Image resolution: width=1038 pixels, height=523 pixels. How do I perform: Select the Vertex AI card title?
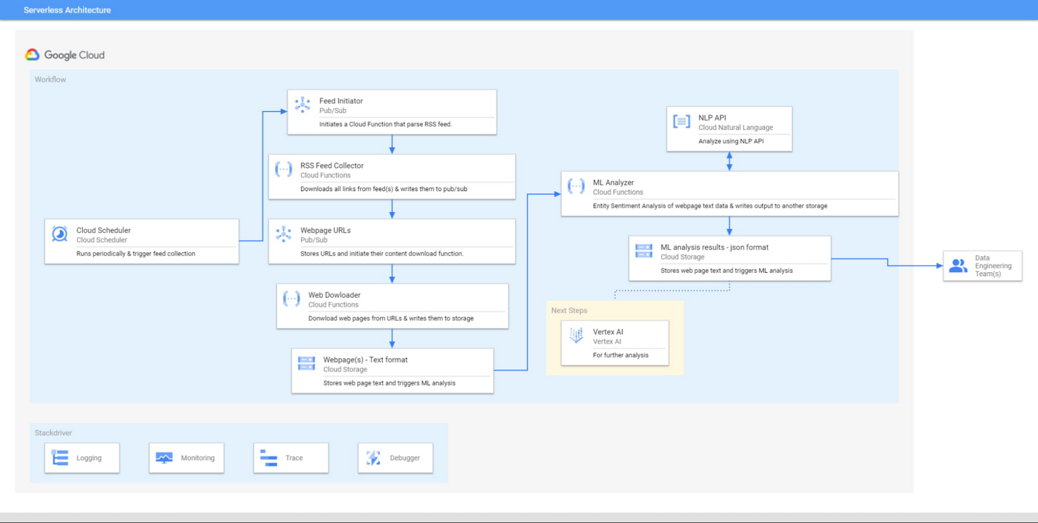pyautogui.click(x=608, y=332)
